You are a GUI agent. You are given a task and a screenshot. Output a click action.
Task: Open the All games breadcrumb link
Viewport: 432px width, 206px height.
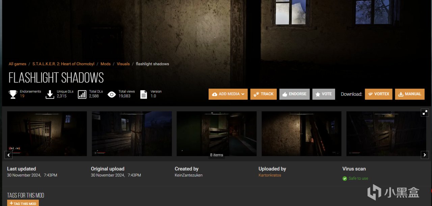click(x=17, y=64)
